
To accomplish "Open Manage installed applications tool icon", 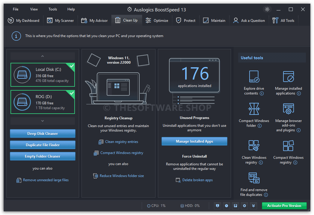I will [288, 77].
